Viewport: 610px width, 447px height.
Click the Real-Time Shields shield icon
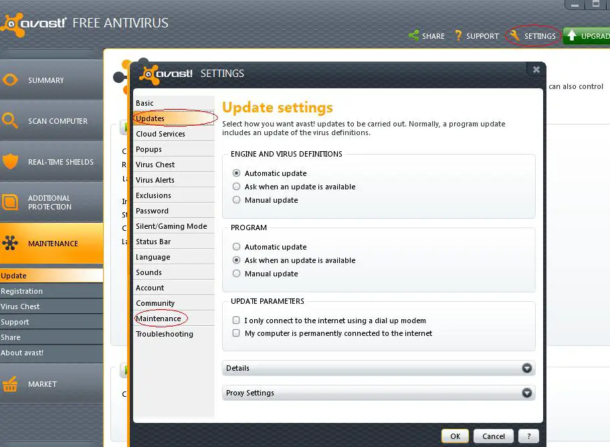pos(10,161)
